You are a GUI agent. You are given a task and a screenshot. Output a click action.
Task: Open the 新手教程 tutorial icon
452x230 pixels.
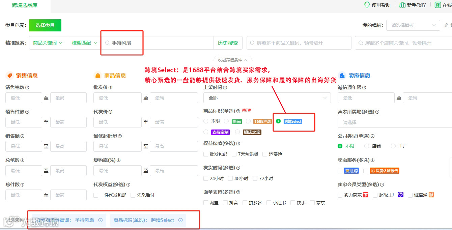402,5
